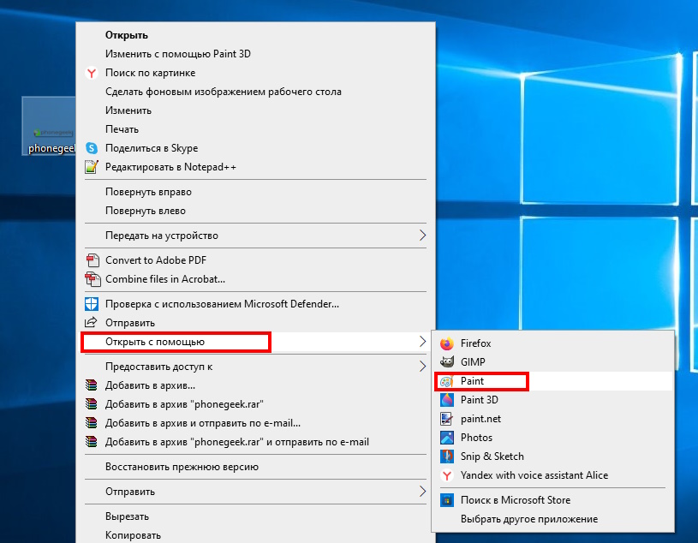Open with Snip & Sketch
The width and height of the screenshot is (698, 543).
492,456
